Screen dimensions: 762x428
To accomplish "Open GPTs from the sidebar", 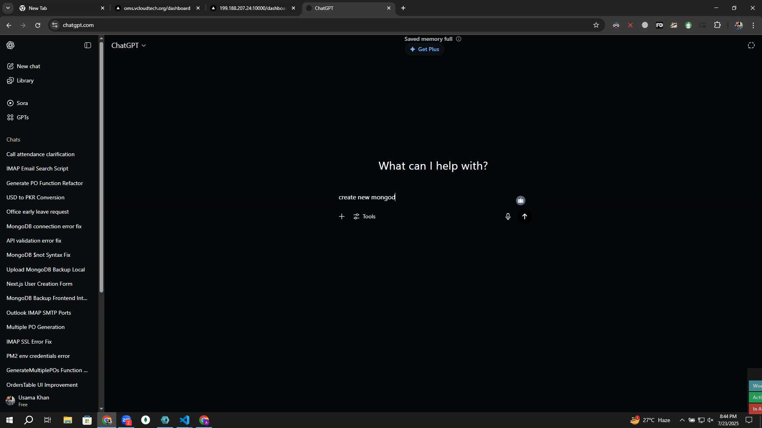I will coord(18,117).
